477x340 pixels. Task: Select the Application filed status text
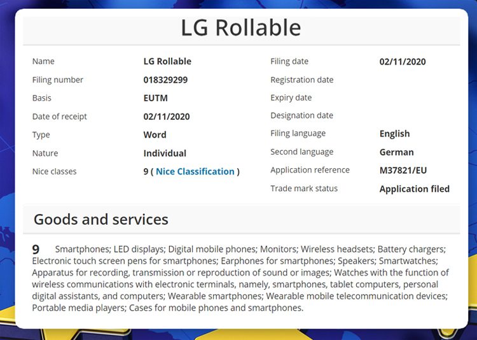pyautogui.click(x=414, y=188)
